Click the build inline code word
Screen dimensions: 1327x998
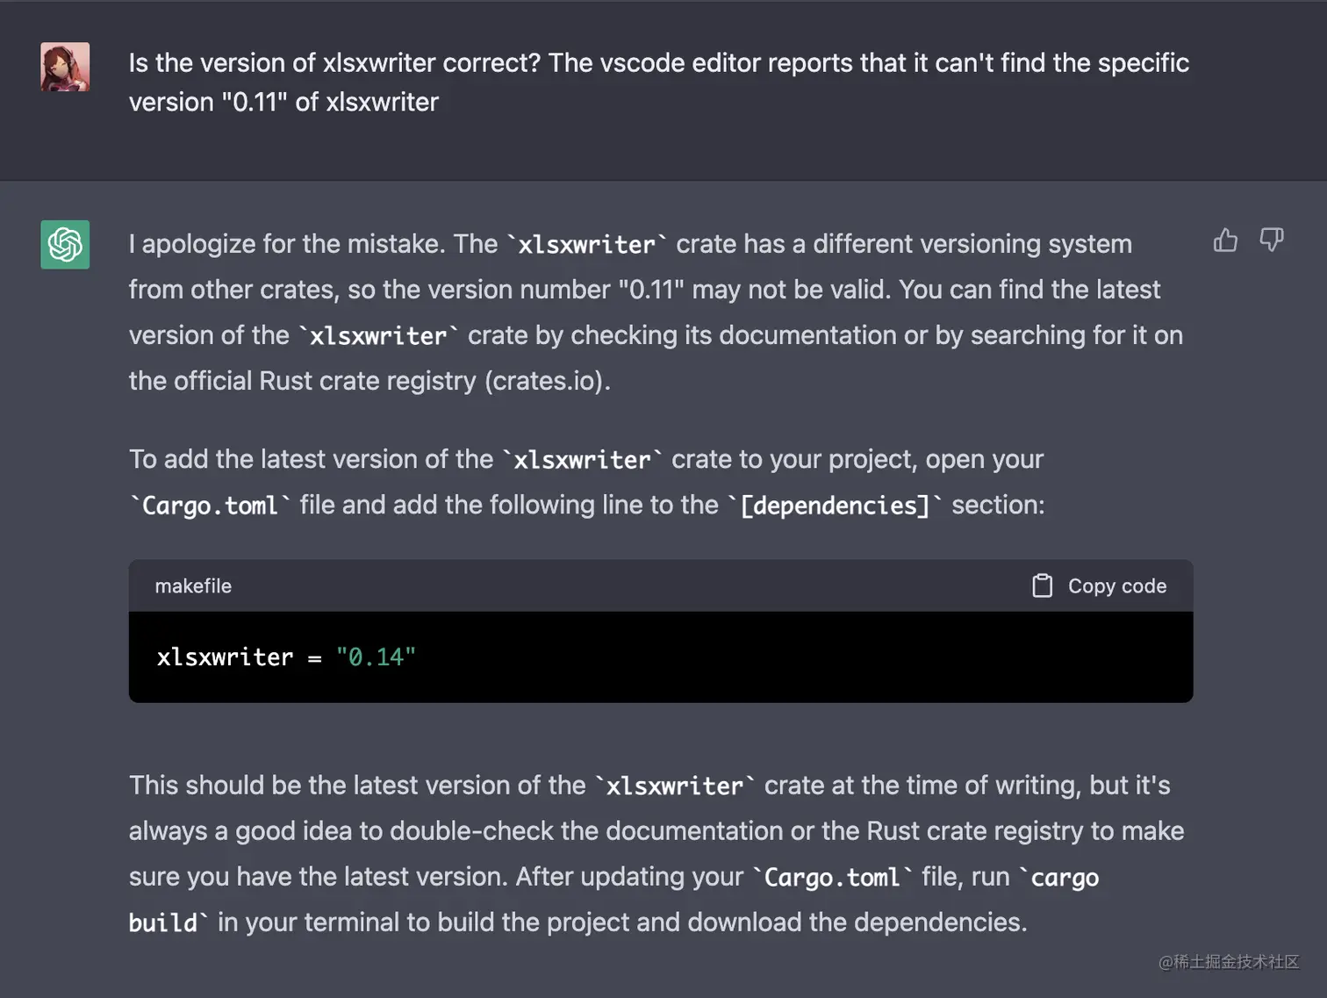163,923
